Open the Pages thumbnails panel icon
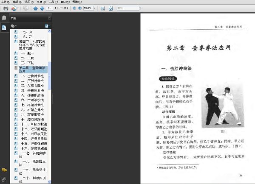The width and height of the screenshot is (255, 184). tap(4, 18)
